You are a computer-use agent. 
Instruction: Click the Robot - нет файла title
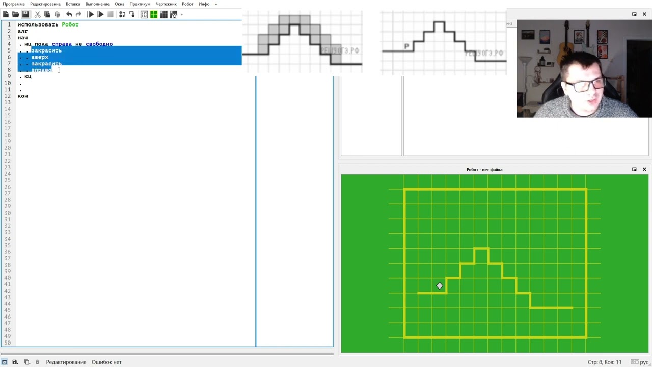point(484,169)
